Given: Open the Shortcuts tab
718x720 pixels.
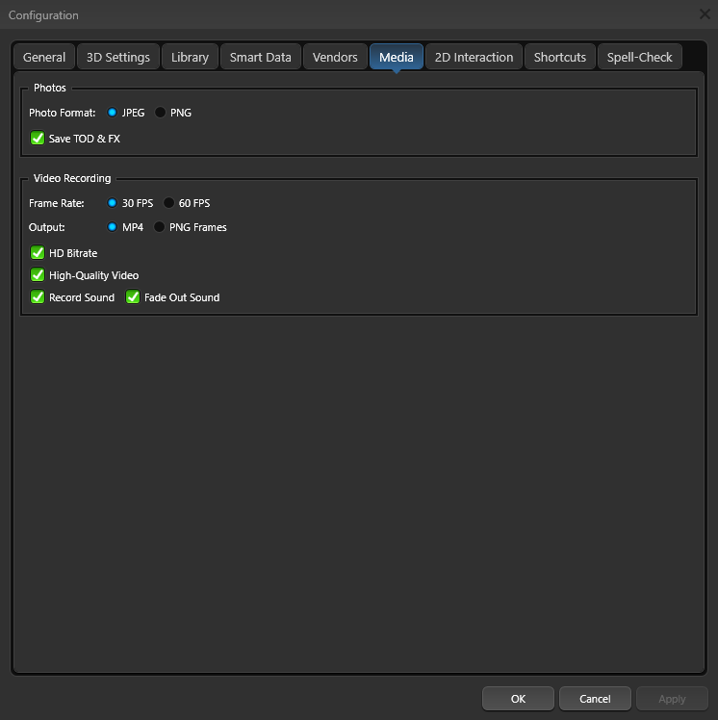Looking at the screenshot, I should pos(559,57).
